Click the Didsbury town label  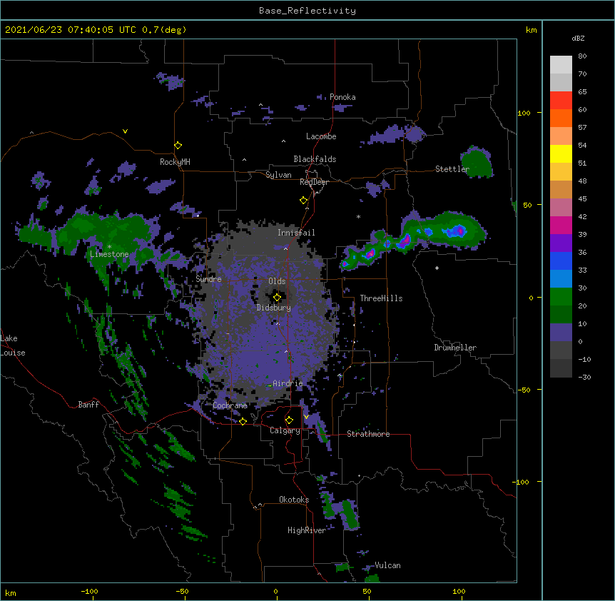click(274, 308)
